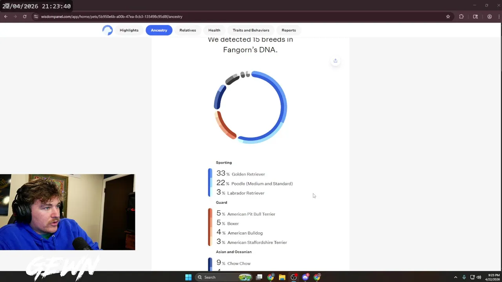Click the 5% Boxer entry
Viewport: 502px width, 282px height.
point(227,223)
